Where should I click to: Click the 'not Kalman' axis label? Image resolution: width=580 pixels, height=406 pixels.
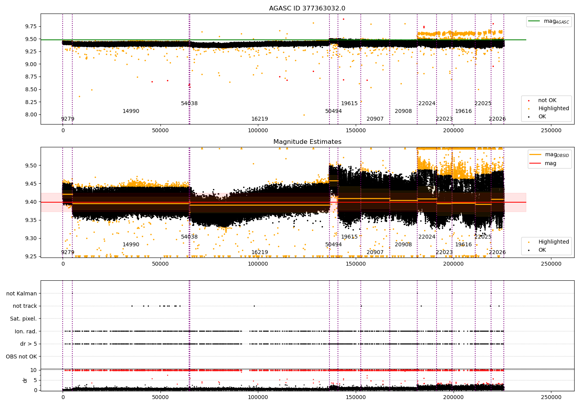coord(22,293)
